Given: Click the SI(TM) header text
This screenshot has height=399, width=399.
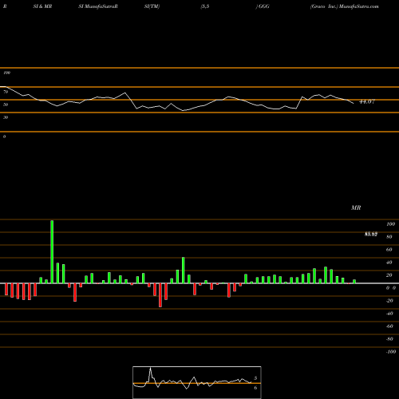Looking at the screenshot, I should click(152, 6).
